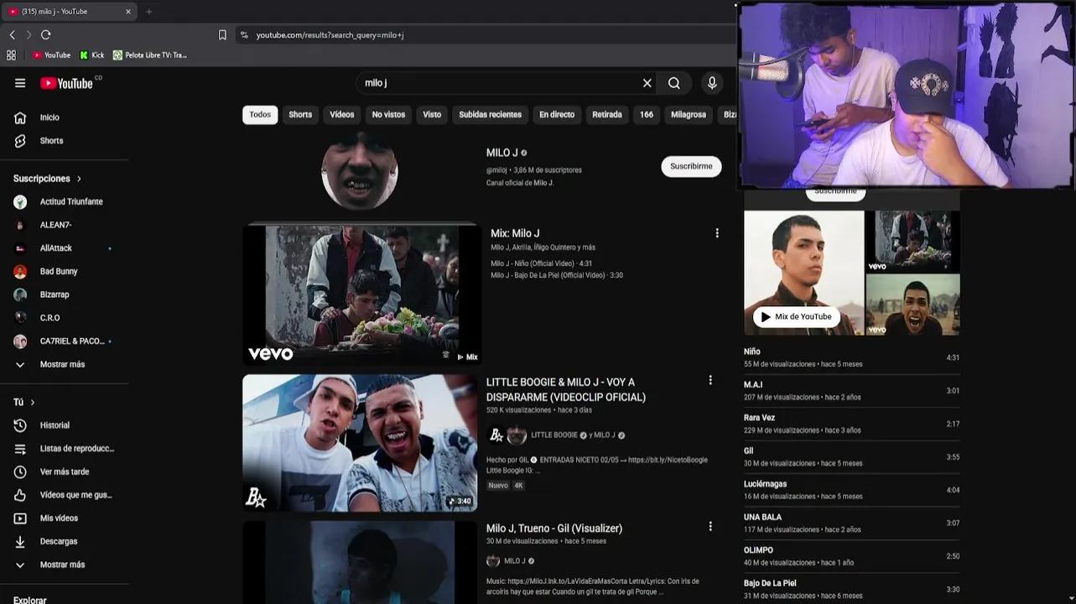Open the Bizarrap subscription
The image size is (1076, 604).
pos(55,295)
